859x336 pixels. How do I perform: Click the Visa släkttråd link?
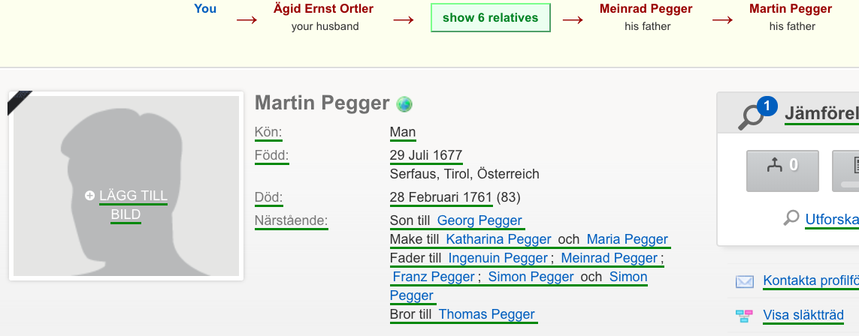click(803, 315)
